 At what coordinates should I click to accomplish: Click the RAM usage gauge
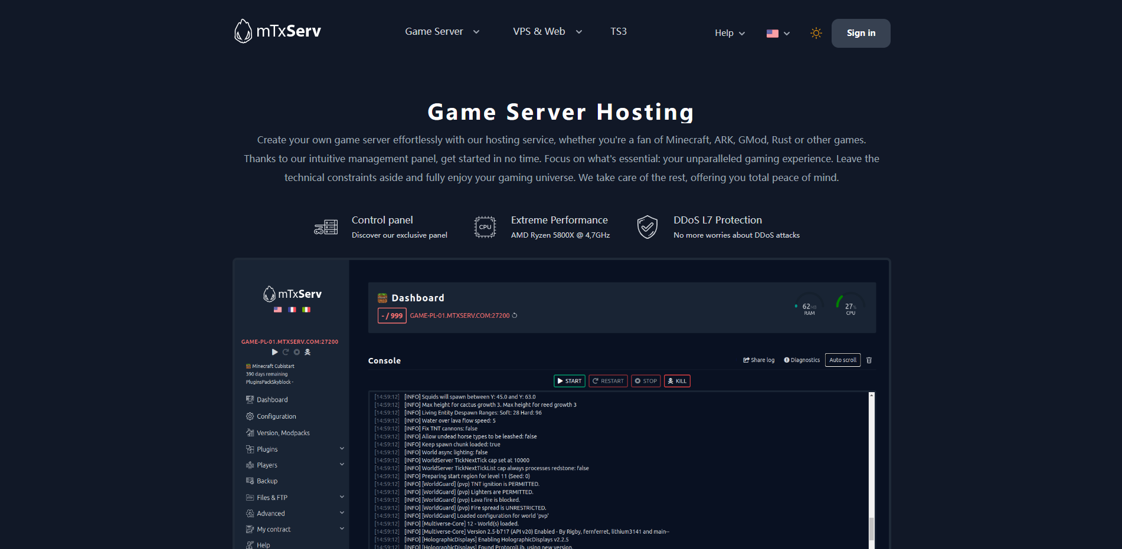coord(809,305)
